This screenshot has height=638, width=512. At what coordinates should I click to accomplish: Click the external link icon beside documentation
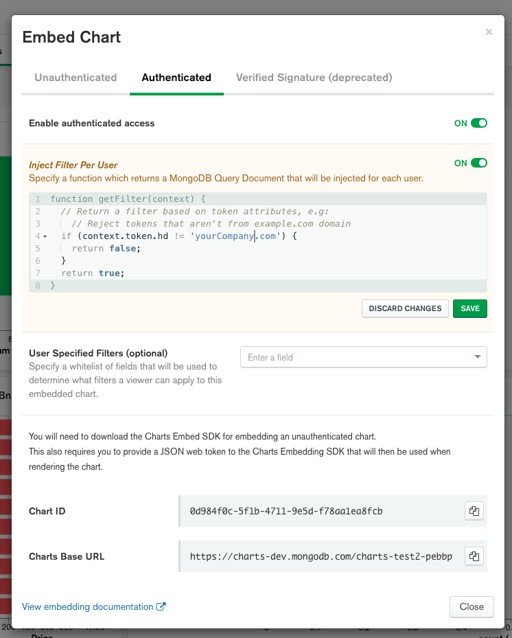pos(161,606)
